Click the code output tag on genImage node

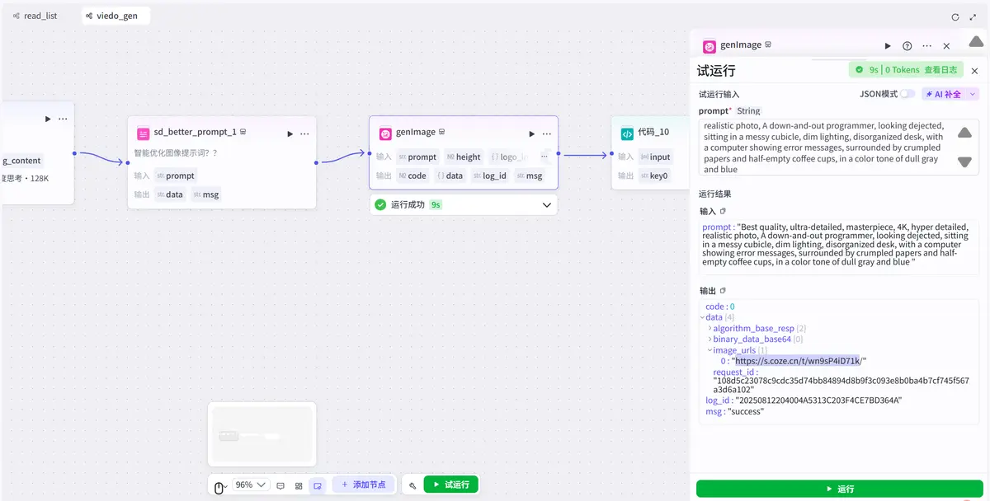pyautogui.click(x=412, y=176)
